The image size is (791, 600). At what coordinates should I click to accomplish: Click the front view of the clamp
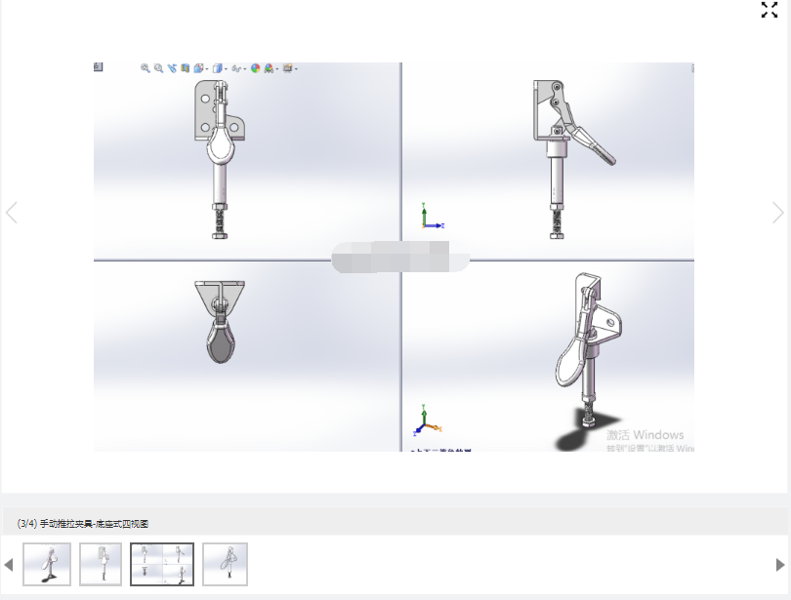click(220, 159)
